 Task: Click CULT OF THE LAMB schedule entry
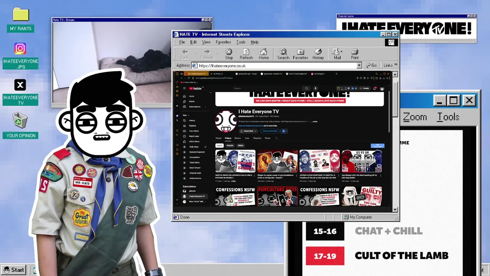[402, 256]
